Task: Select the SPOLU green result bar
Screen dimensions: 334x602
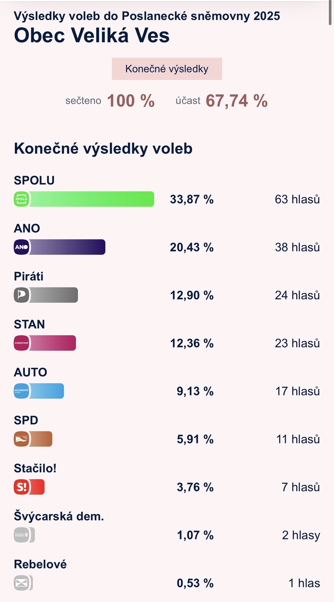Action: pyautogui.click(x=91, y=199)
